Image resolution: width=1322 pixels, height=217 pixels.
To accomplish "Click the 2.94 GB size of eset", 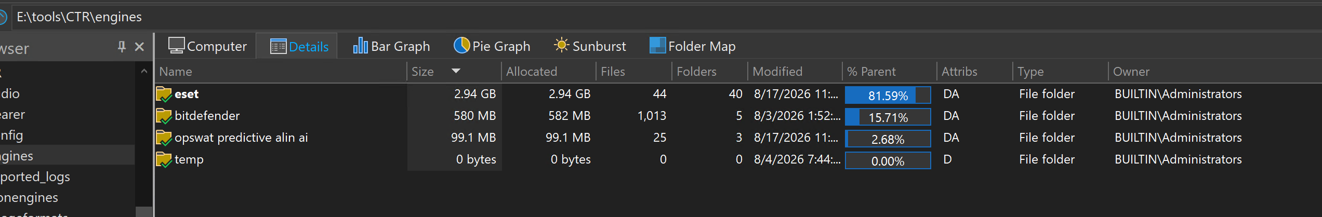I will (474, 94).
